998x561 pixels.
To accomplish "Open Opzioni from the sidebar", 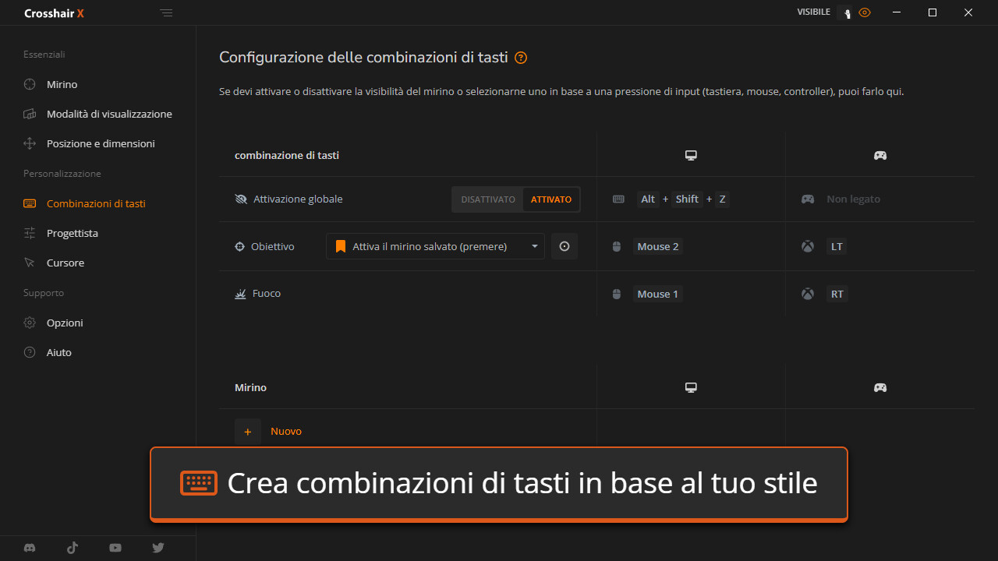I will pos(63,323).
